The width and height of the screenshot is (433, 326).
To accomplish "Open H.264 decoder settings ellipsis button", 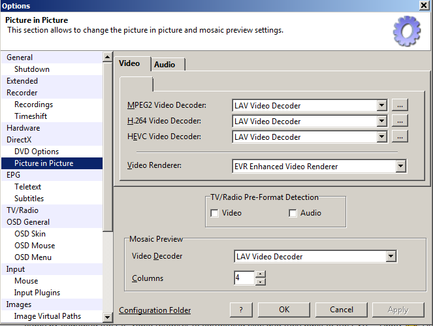I will pos(400,121).
